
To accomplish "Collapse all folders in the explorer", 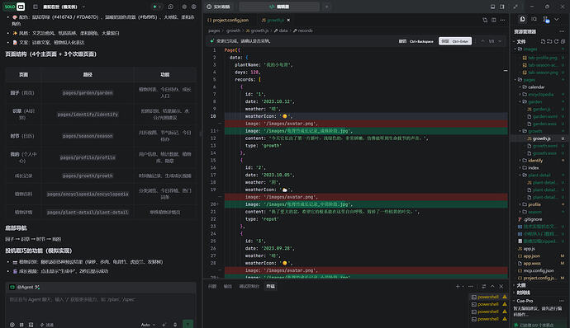I will (x=563, y=41).
